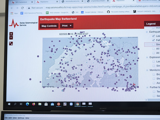Open the View menu in the lower window
160x120 pixels.
click(15, 118)
